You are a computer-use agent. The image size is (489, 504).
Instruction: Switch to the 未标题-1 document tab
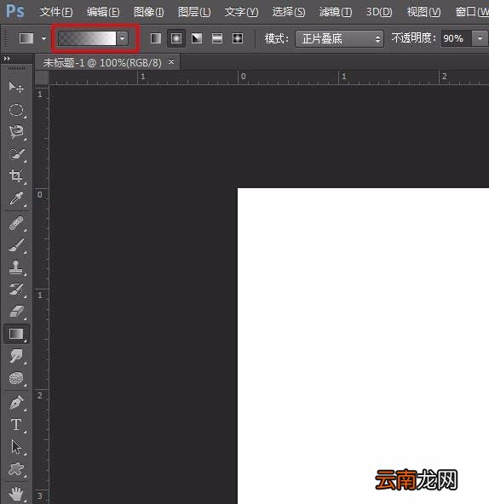point(102,62)
